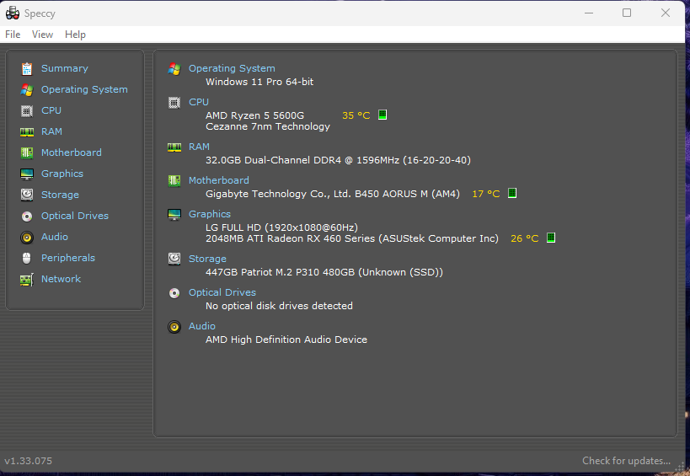This screenshot has height=476, width=690.
Task: Click the RAM stick icon in sidebar
Action: click(27, 132)
